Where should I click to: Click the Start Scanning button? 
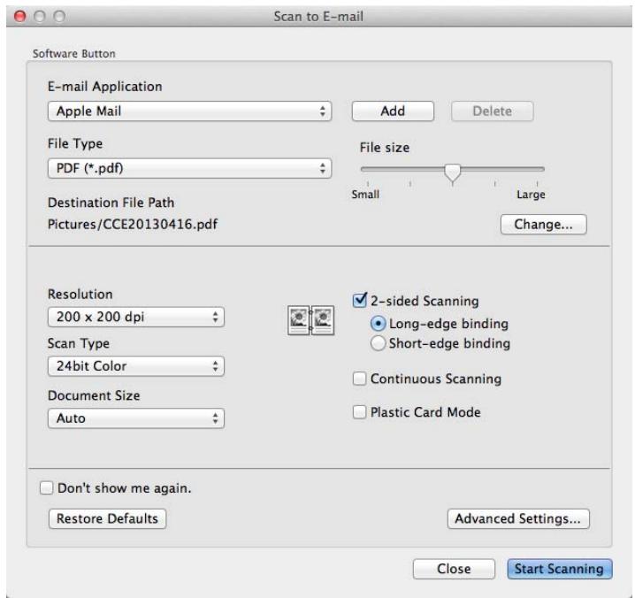(x=560, y=569)
